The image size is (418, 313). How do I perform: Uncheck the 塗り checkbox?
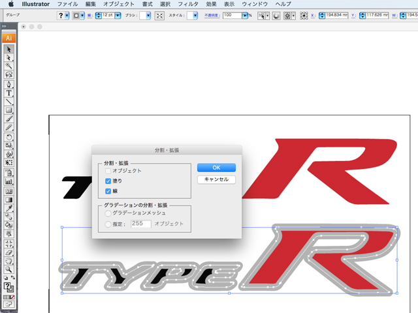108,181
